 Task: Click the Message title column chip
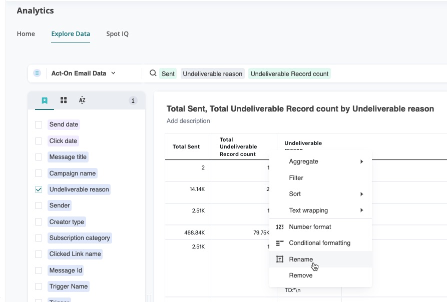[x=68, y=157]
